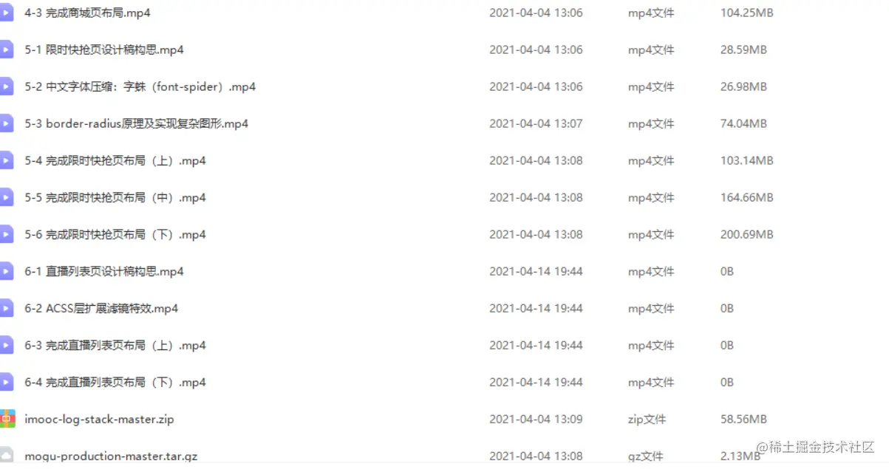Select the video icon for 5-2 中文字体压缩

point(6,86)
